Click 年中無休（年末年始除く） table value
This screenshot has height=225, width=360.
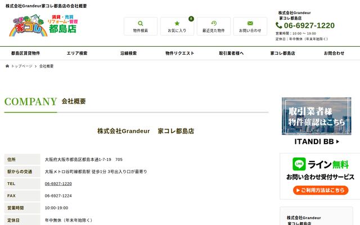(69, 220)
